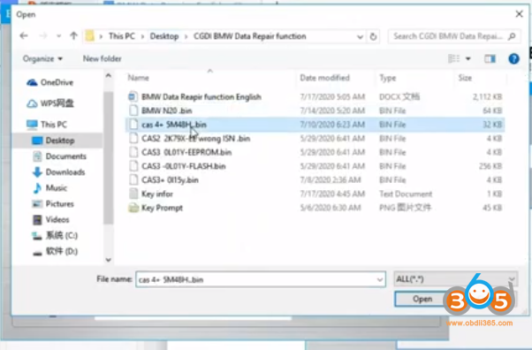
Task: Select the Key infor text document
Action: (315, 194)
